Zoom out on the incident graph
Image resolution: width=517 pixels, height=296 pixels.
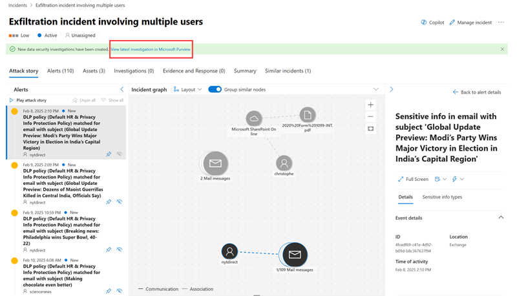point(370,116)
